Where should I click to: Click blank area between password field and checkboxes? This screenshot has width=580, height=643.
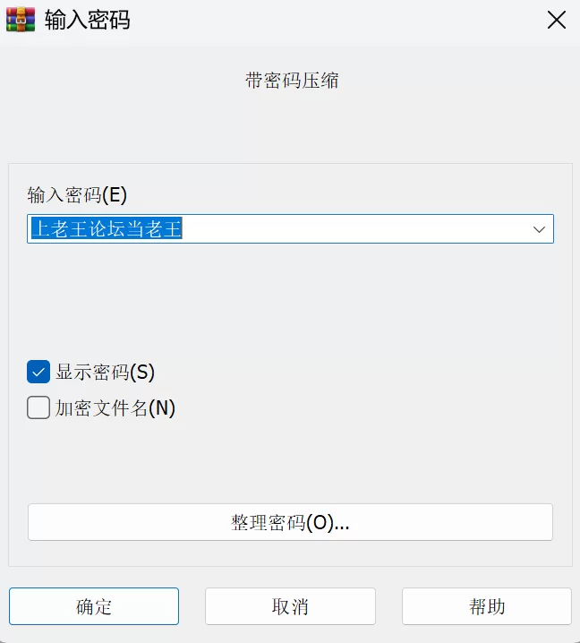point(290,300)
